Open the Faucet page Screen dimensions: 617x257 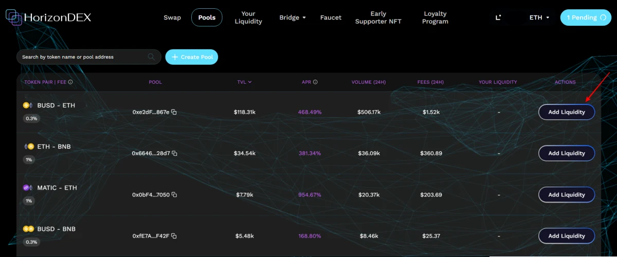coord(331,17)
